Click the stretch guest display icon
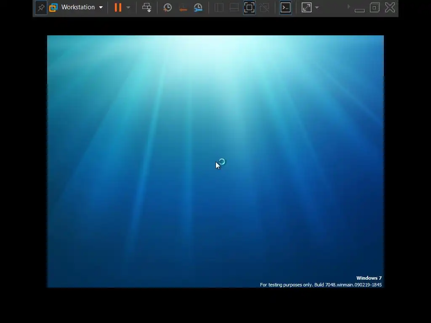Viewport: 431px width, 323px height. click(x=306, y=8)
